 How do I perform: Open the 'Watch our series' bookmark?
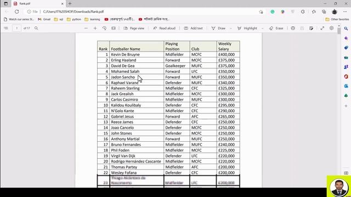click(19, 20)
